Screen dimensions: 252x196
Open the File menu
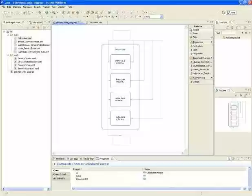(3, 7)
